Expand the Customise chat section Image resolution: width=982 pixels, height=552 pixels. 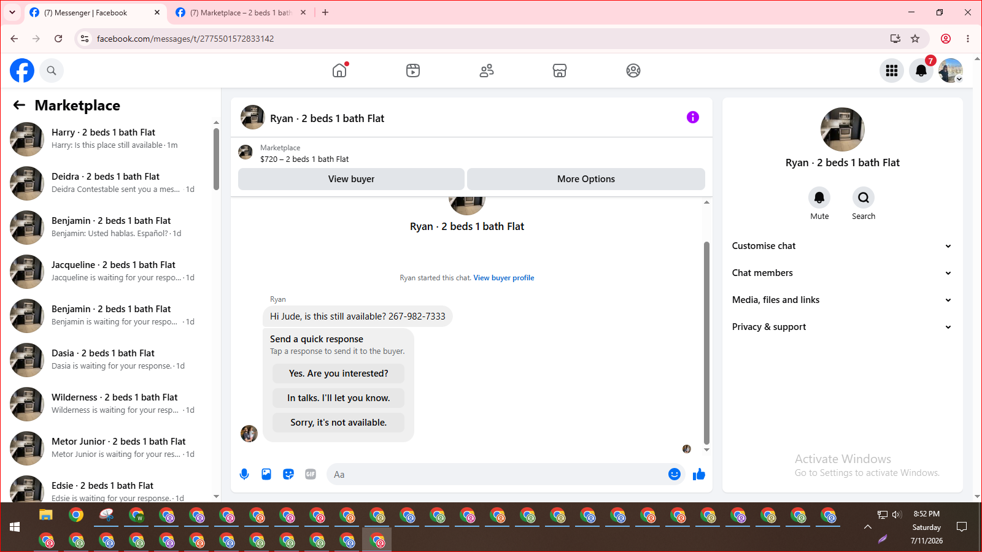click(842, 246)
